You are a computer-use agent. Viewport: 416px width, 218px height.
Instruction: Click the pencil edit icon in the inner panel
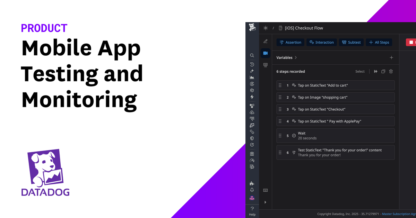point(266,41)
